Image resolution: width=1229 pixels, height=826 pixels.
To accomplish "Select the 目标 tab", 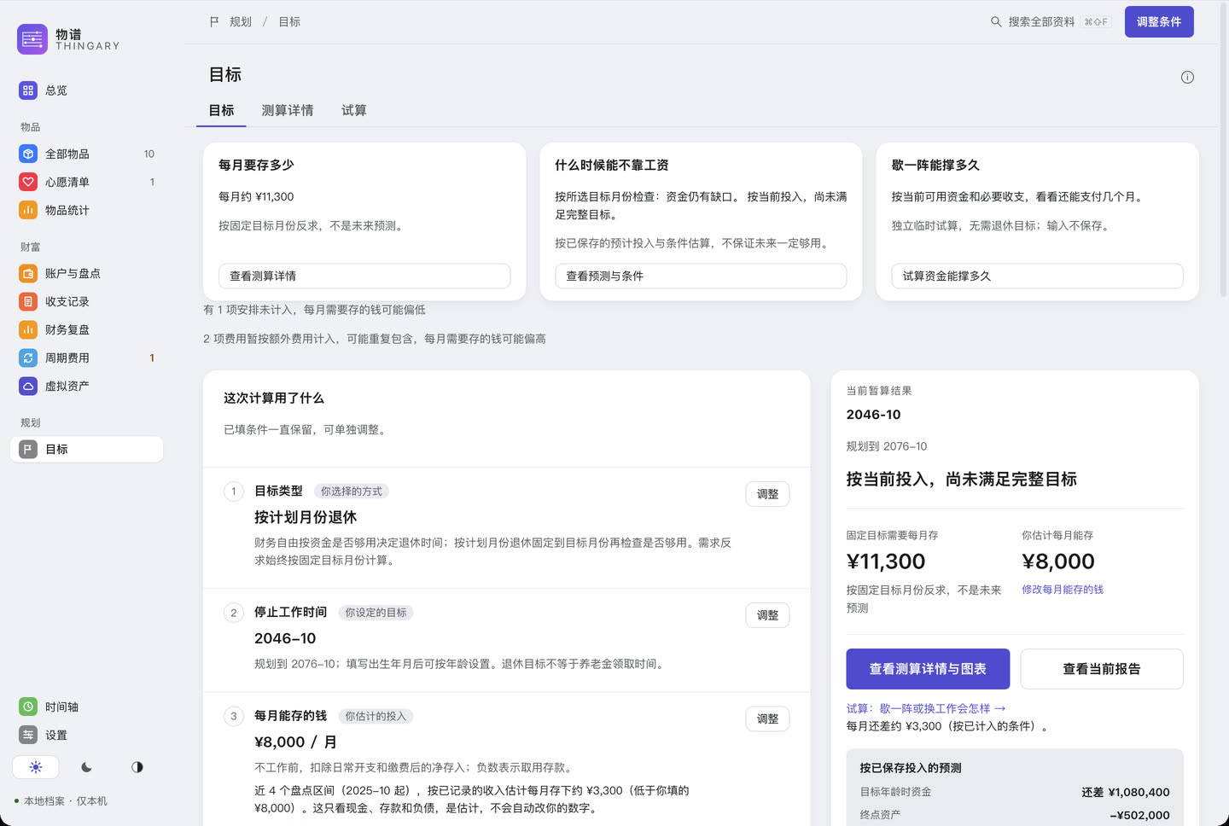I will pyautogui.click(x=221, y=111).
